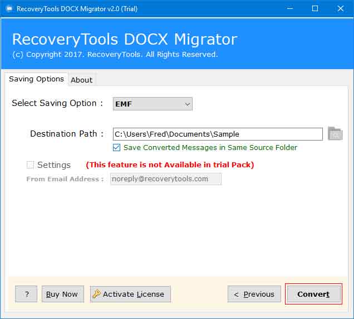Click the RecoveryTools DOCX Migrator banner heading
This screenshot has height=319, width=354.
(125, 40)
